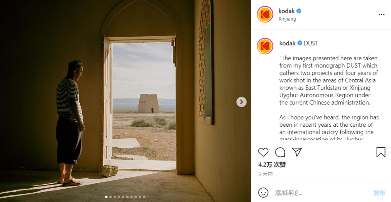Go to next photo with the arrow
Image resolution: width=391 pixels, height=202 pixels.
241,102
